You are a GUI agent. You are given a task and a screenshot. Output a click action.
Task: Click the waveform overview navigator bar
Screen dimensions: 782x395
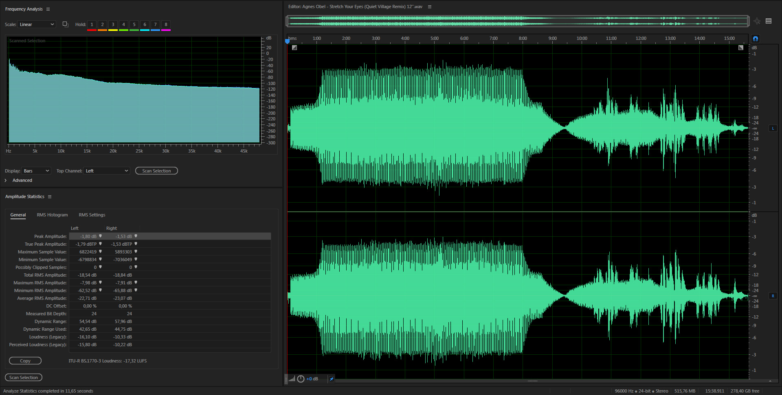[518, 21]
